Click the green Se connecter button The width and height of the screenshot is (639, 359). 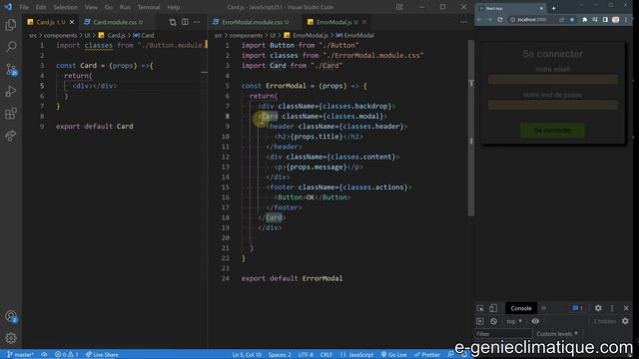552,131
